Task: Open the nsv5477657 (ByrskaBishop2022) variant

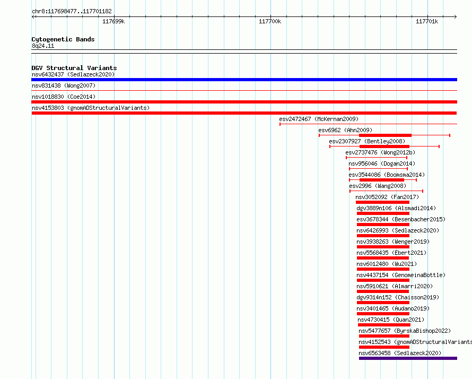Action: (384, 336)
